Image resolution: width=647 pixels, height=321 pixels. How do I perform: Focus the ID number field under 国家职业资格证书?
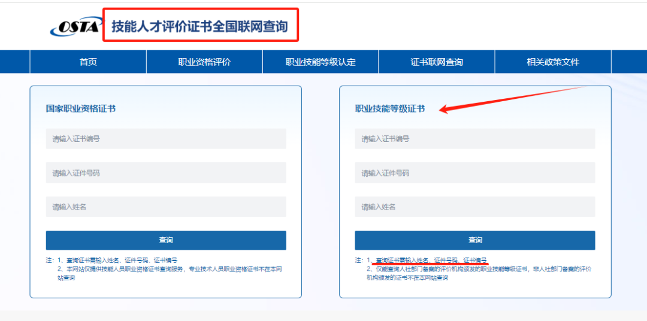(166, 173)
